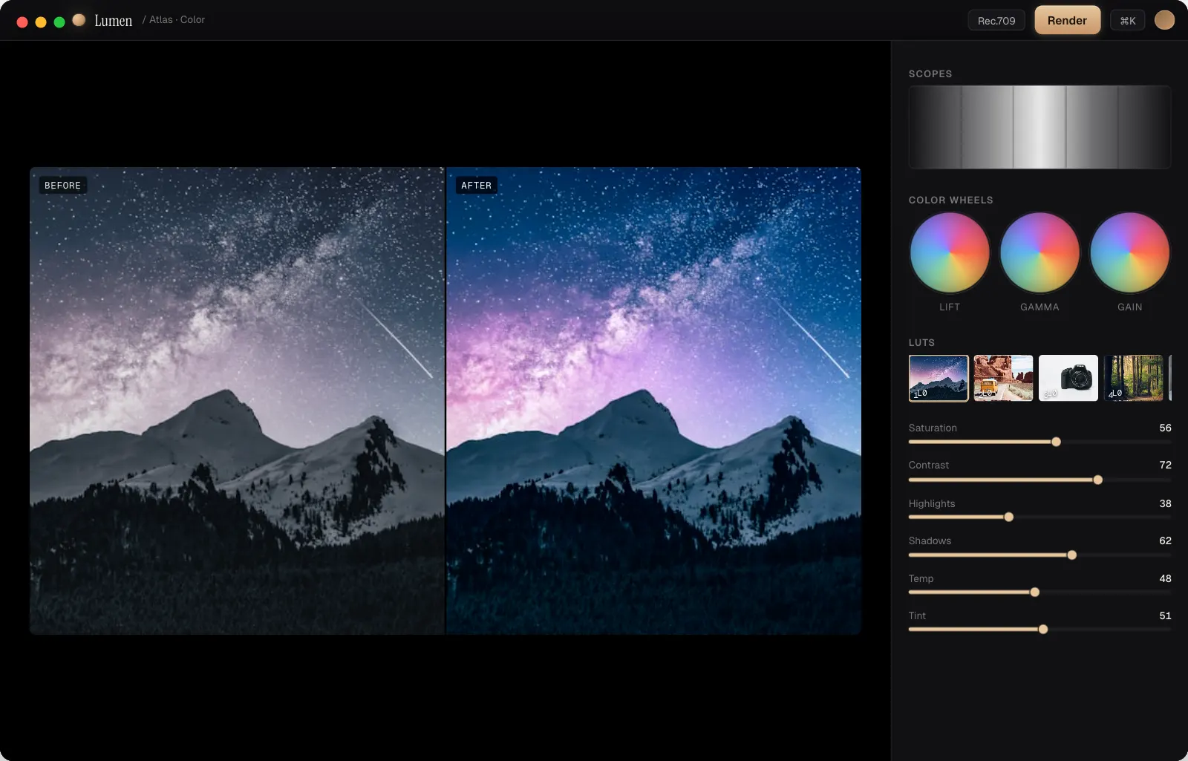The height and width of the screenshot is (761, 1188).
Task: Apply the camera LUT thumbnail
Action: (1068, 378)
